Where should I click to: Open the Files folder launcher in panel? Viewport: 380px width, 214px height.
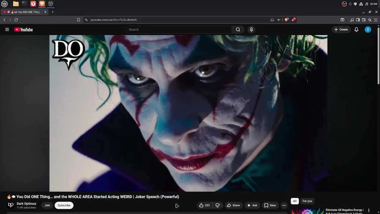click(x=16, y=4)
